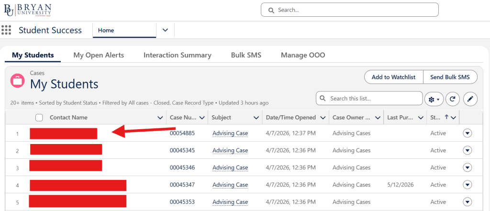Click the pink Cases briefcase icon

tap(18, 80)
